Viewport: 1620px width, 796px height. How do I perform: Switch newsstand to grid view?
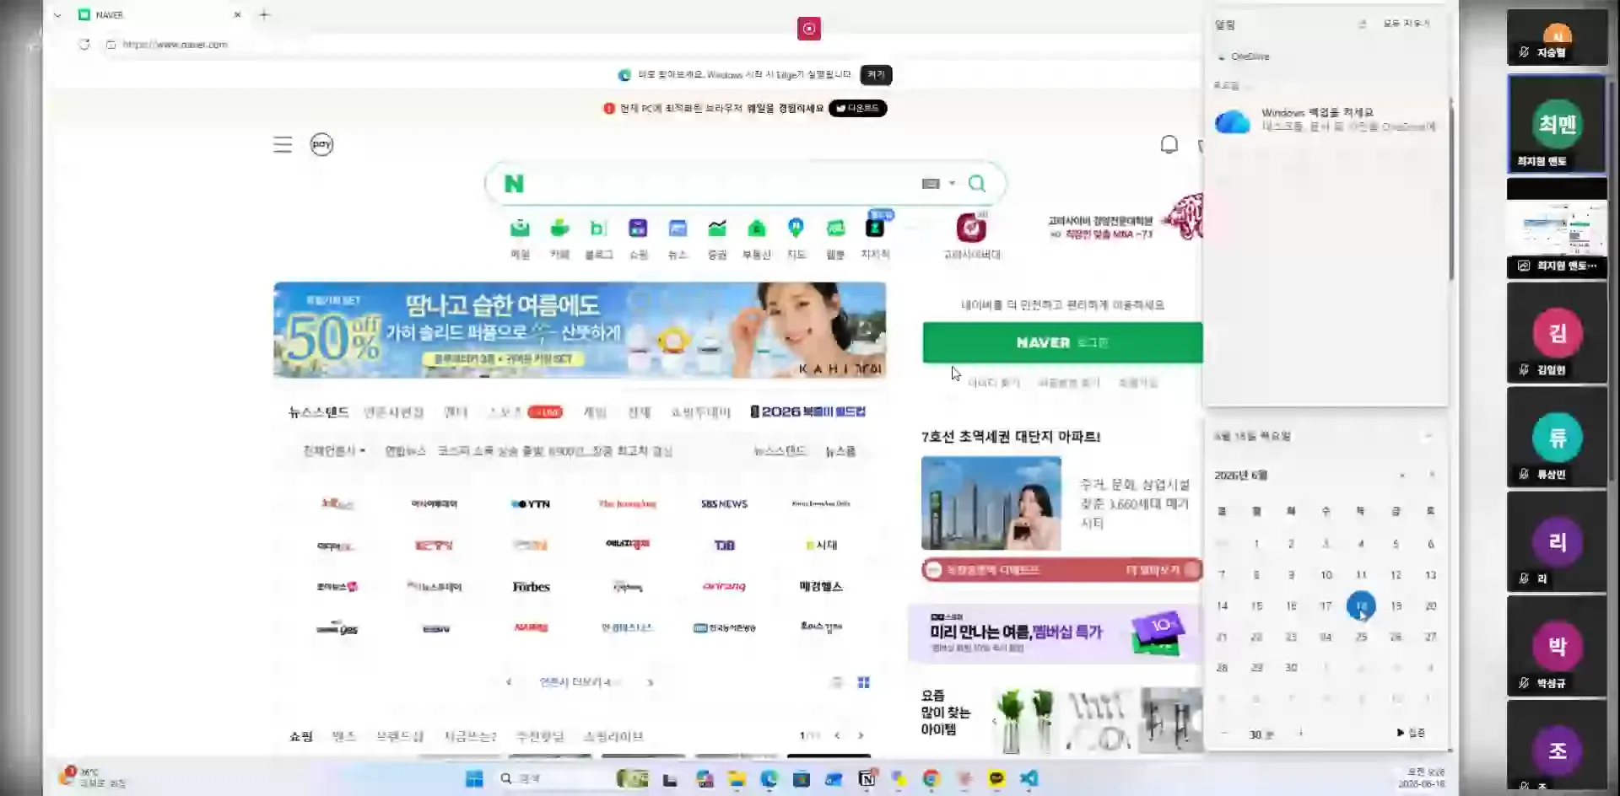click(863, 682)
